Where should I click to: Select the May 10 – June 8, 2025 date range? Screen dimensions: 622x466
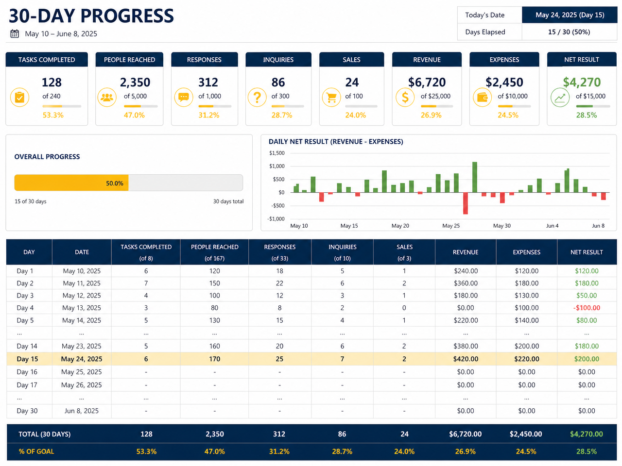click(61, 33)
